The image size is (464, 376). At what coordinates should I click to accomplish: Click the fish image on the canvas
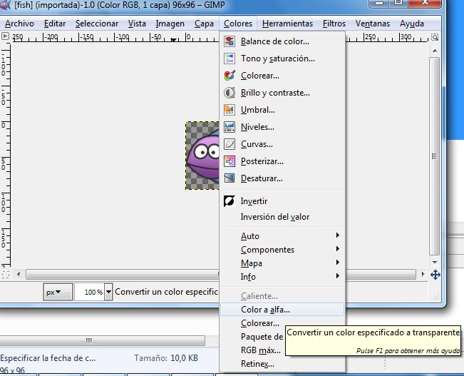pos(202,156)
